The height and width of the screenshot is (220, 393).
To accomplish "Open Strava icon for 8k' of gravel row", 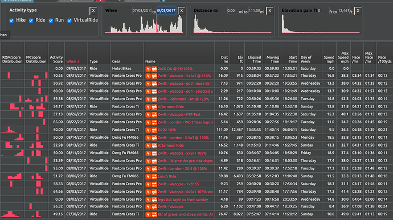I will [x=148, y=215].
